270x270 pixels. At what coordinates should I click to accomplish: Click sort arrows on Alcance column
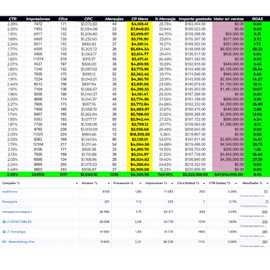[x=95, y=184]
